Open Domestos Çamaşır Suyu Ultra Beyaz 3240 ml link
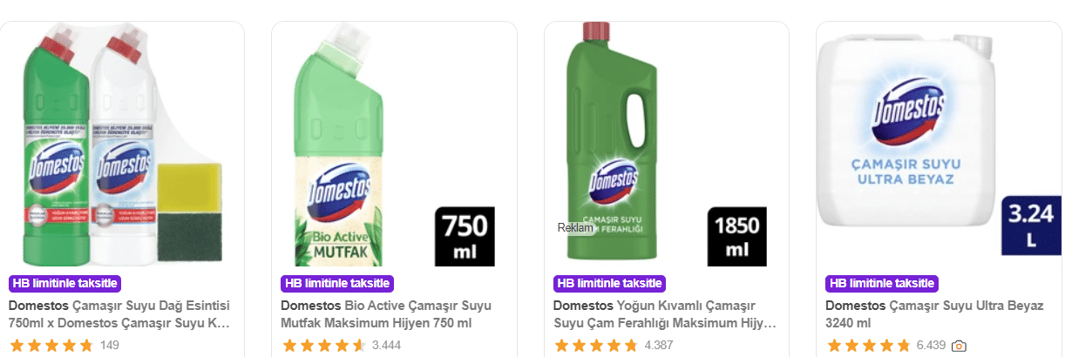The width and height of the screenshot is (1065, 357). (934, 314)
